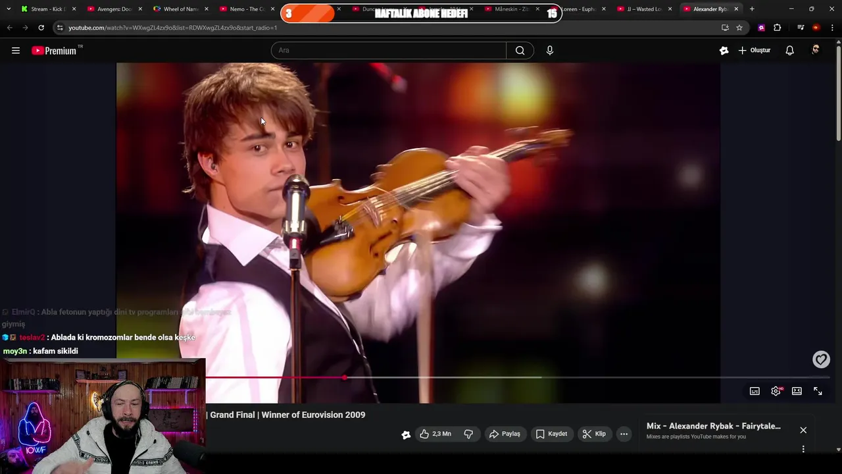Viewport: 842px width, 474px height.
Task: Click the Grand Final Winner of Eurovision 2009 title
Action: coord(287,415)
